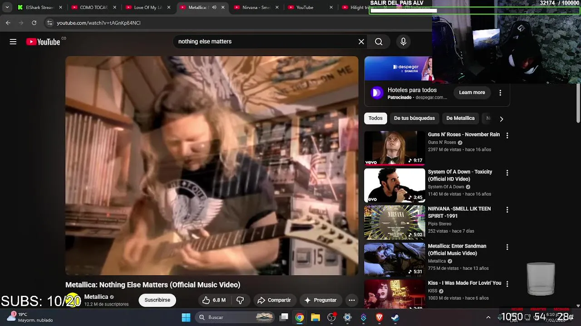
Task: View site information icon in address bar
Action: click(49, 23)
